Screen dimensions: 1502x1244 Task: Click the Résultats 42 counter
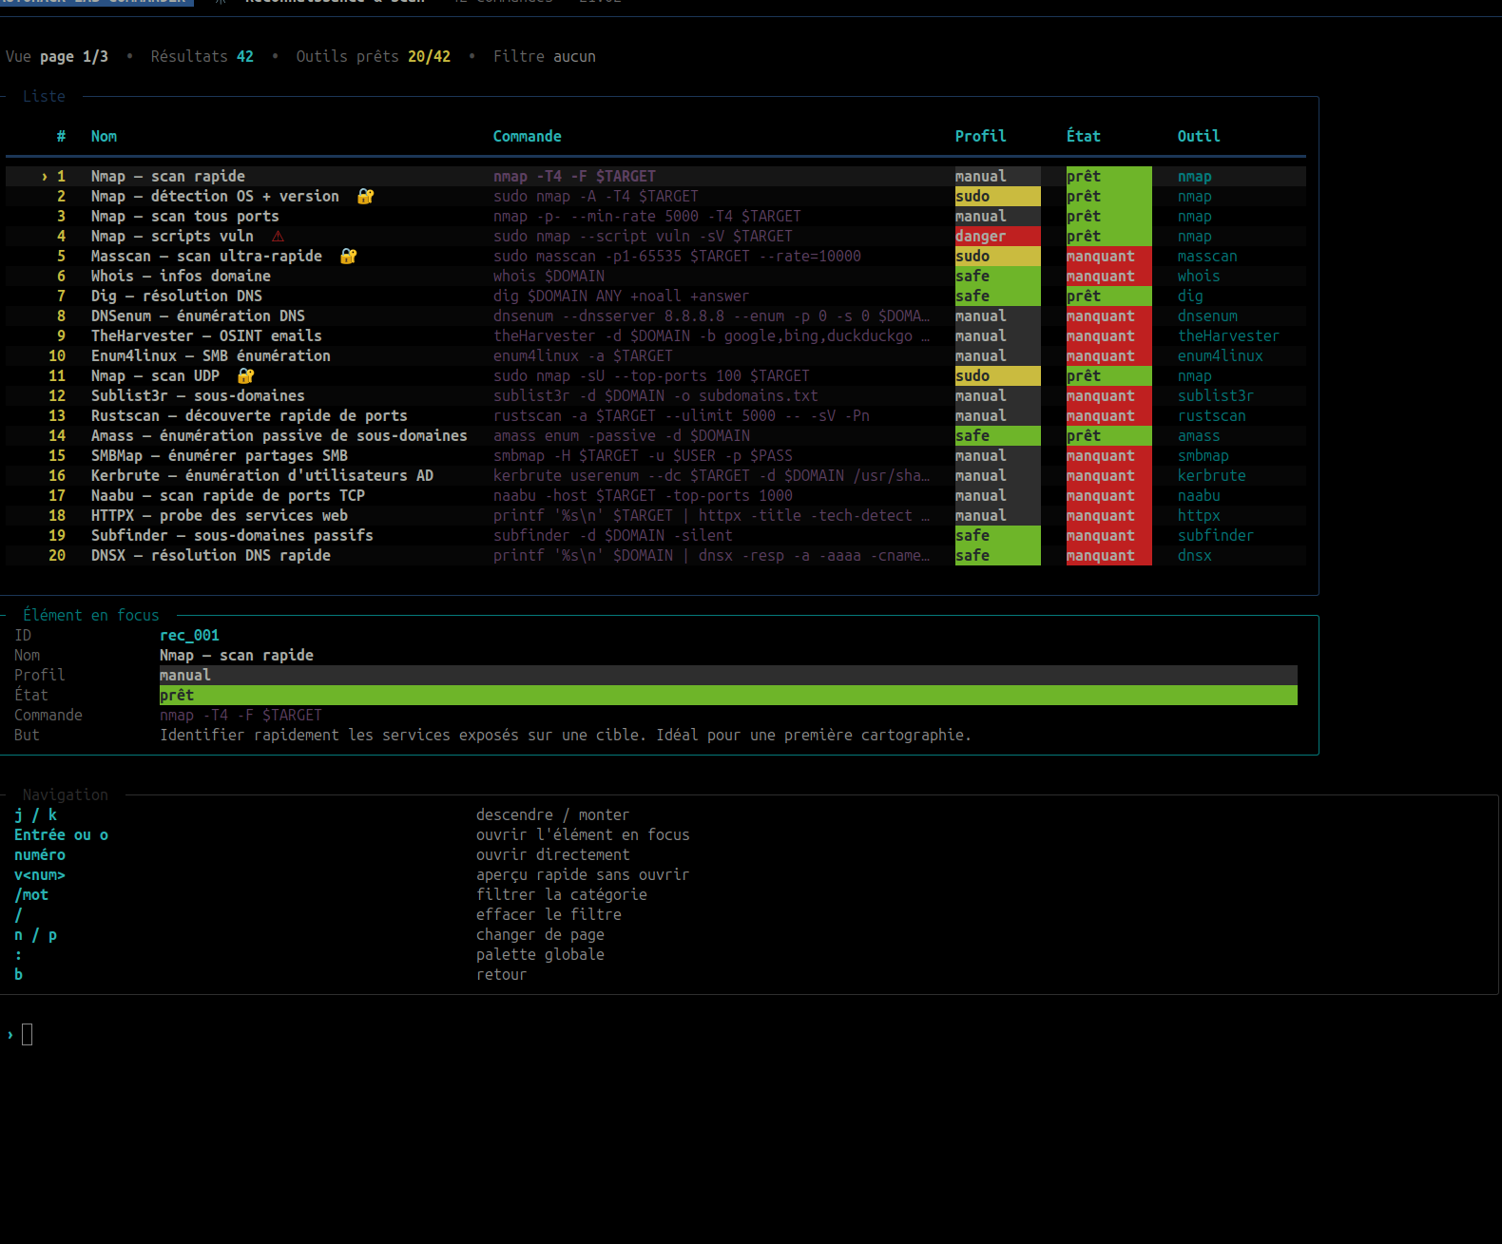(x=202, y=57)
